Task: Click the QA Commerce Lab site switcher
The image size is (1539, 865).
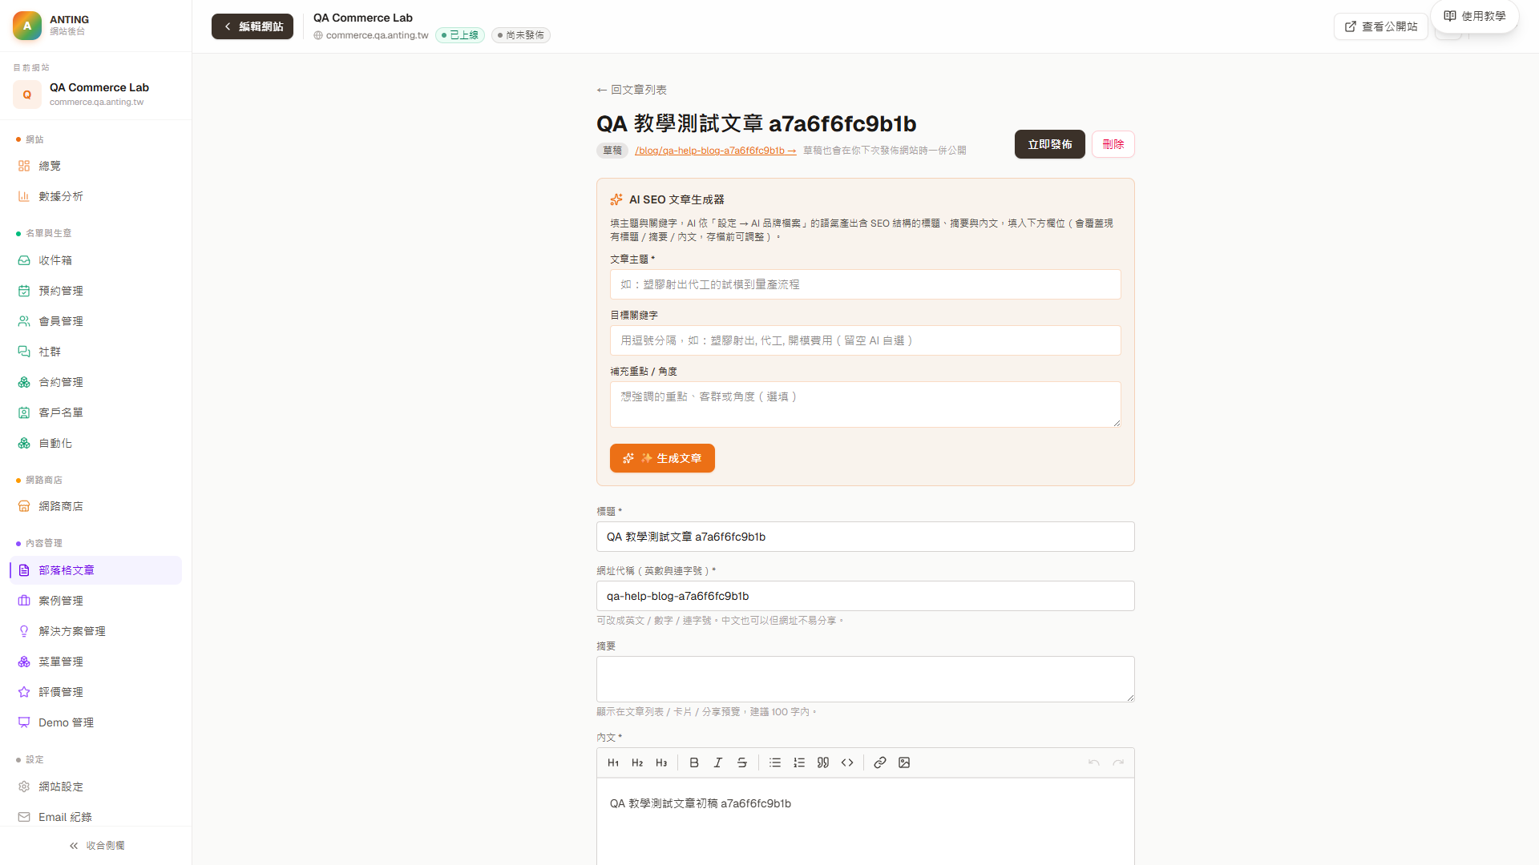Action: 96,94
